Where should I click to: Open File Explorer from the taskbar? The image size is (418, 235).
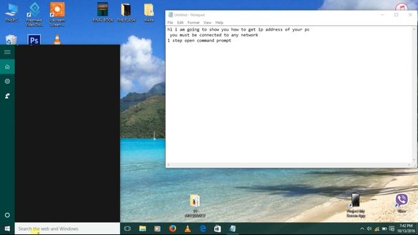[142, 228]
